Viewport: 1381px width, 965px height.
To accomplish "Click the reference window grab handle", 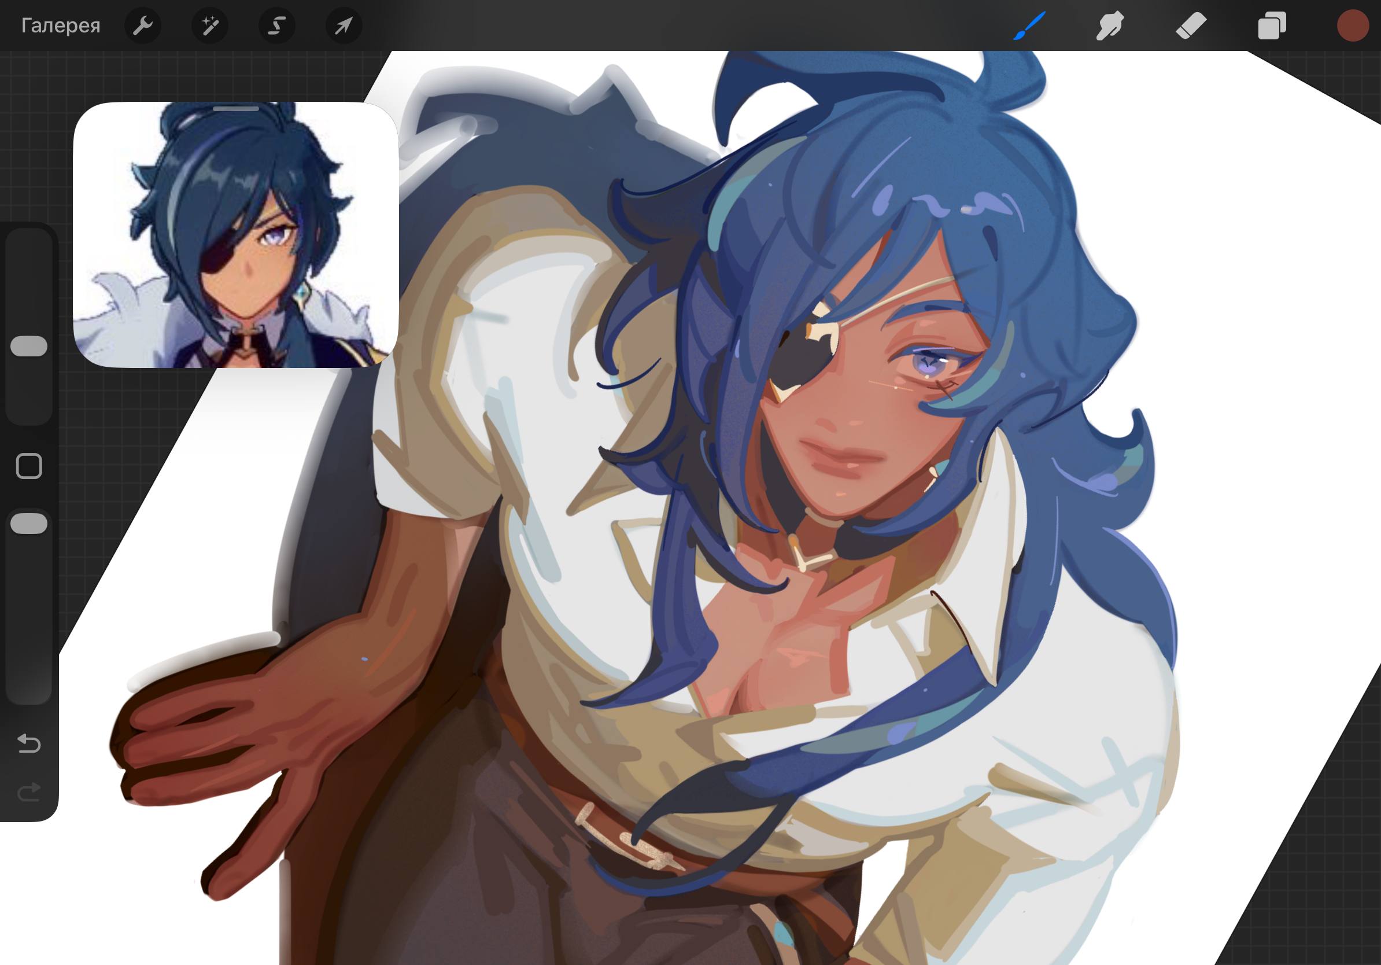I will (x=236, y=109).
